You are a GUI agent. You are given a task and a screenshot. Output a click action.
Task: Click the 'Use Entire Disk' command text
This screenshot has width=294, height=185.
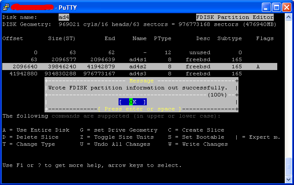tap(43, 130)
